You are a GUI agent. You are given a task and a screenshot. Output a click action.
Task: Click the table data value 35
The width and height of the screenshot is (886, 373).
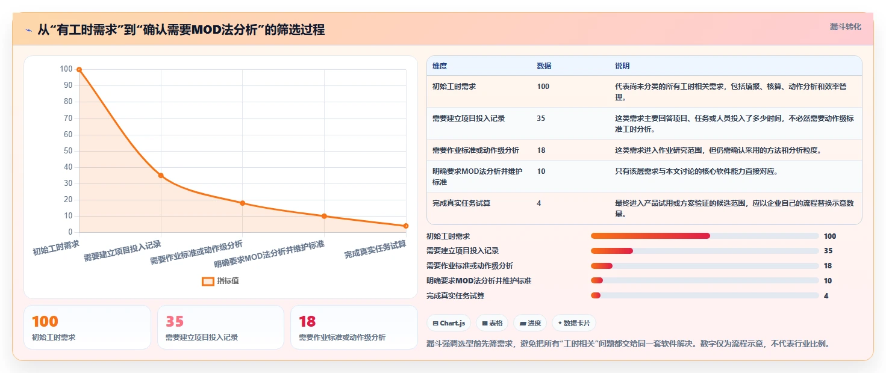541,119
